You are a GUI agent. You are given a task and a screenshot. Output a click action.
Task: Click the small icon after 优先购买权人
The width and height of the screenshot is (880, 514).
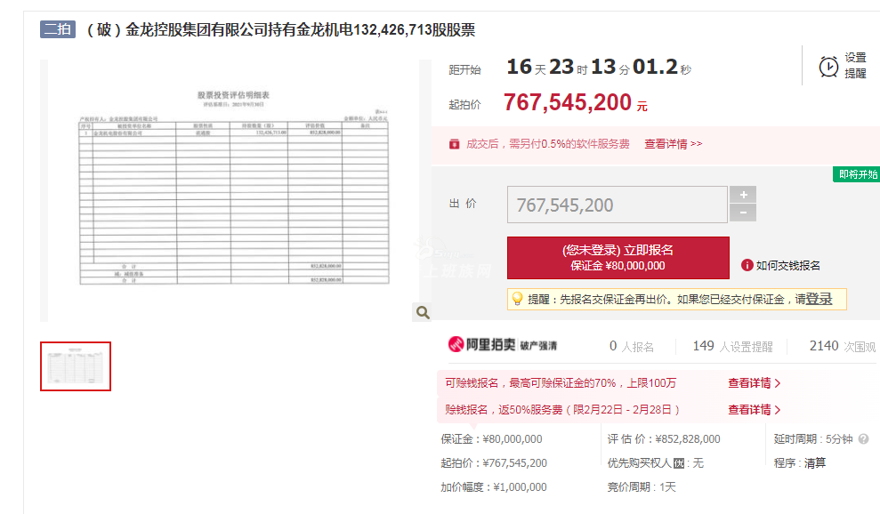679,463
